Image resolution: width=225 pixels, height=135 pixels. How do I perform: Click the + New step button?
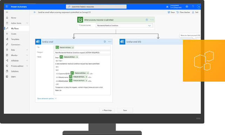107,110
